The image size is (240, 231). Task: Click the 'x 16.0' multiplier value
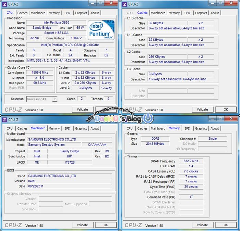point(40,78)
